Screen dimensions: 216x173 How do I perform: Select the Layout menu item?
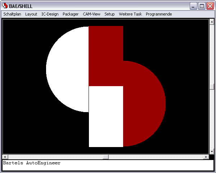pos(31,14)
